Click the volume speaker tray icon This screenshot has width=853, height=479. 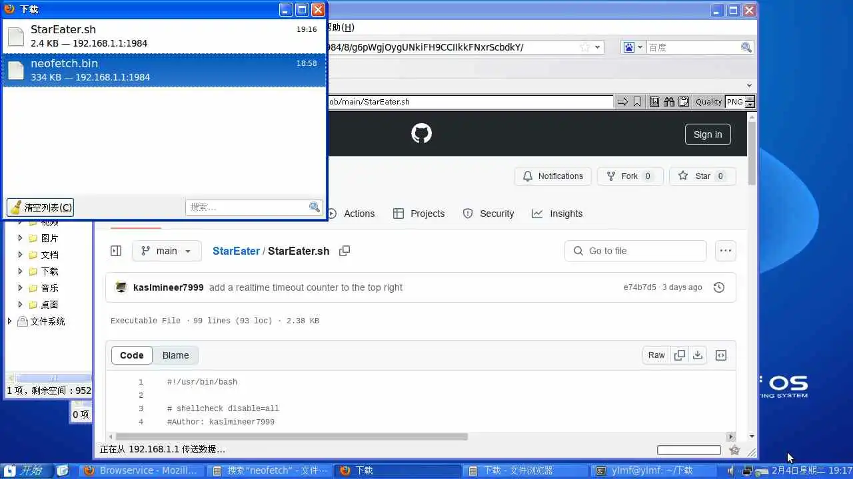click(732, 470)
